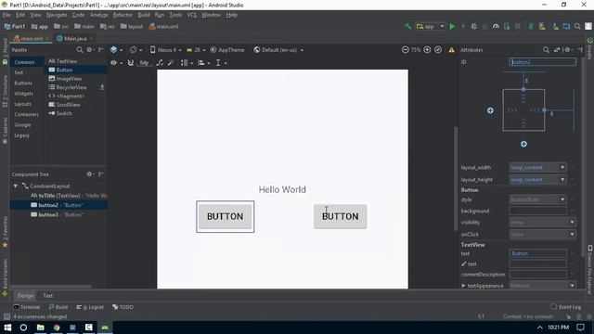
Task: Click the Zoom to Fit Screen icon
Action: pos(438,50)
